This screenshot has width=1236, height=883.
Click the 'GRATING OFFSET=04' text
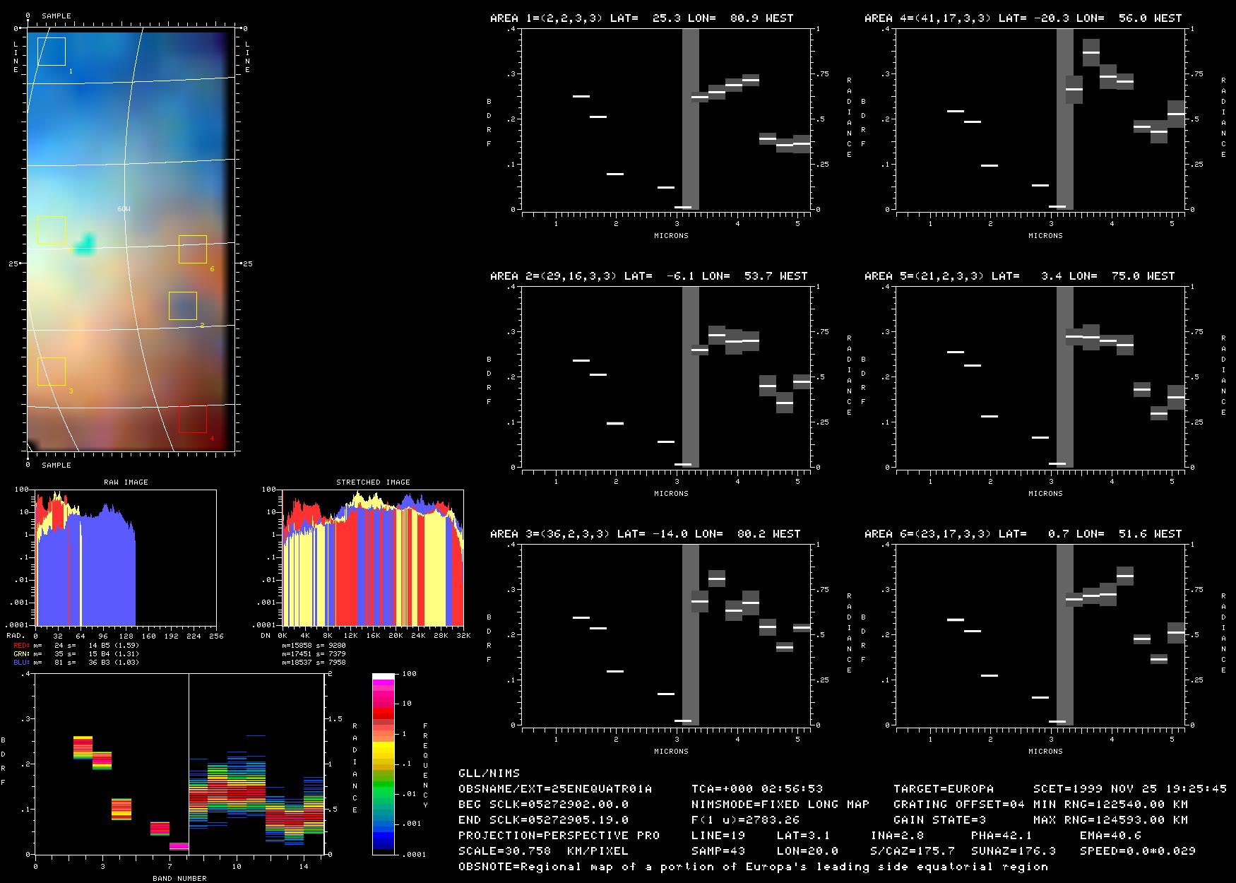[x=959, y=805]
